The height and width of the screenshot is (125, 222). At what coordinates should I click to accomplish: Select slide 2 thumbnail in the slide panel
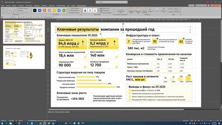pos(24,57)
